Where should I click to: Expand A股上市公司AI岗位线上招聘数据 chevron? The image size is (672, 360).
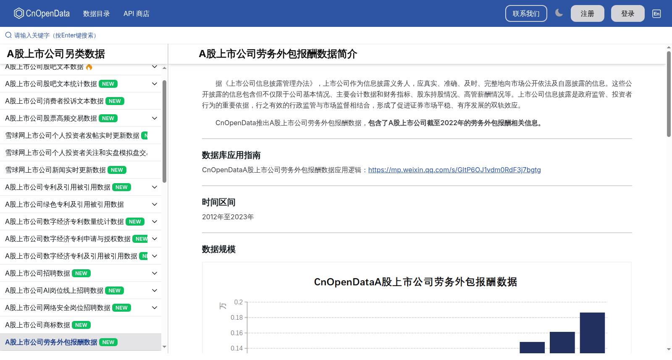[x=155, y=291]
